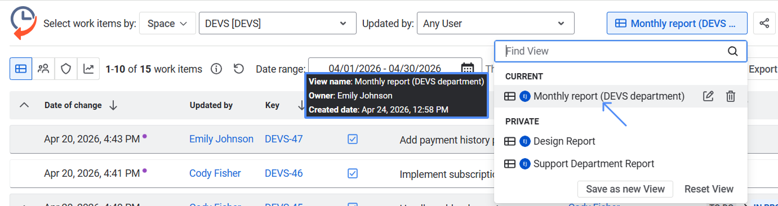Open Cody Fisher link in DEVS-46 row
The image size is (778, 206).
pyautogui.click(x=215, y=173)
